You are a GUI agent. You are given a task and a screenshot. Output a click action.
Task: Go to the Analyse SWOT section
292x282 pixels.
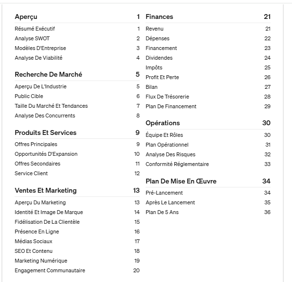77,38
